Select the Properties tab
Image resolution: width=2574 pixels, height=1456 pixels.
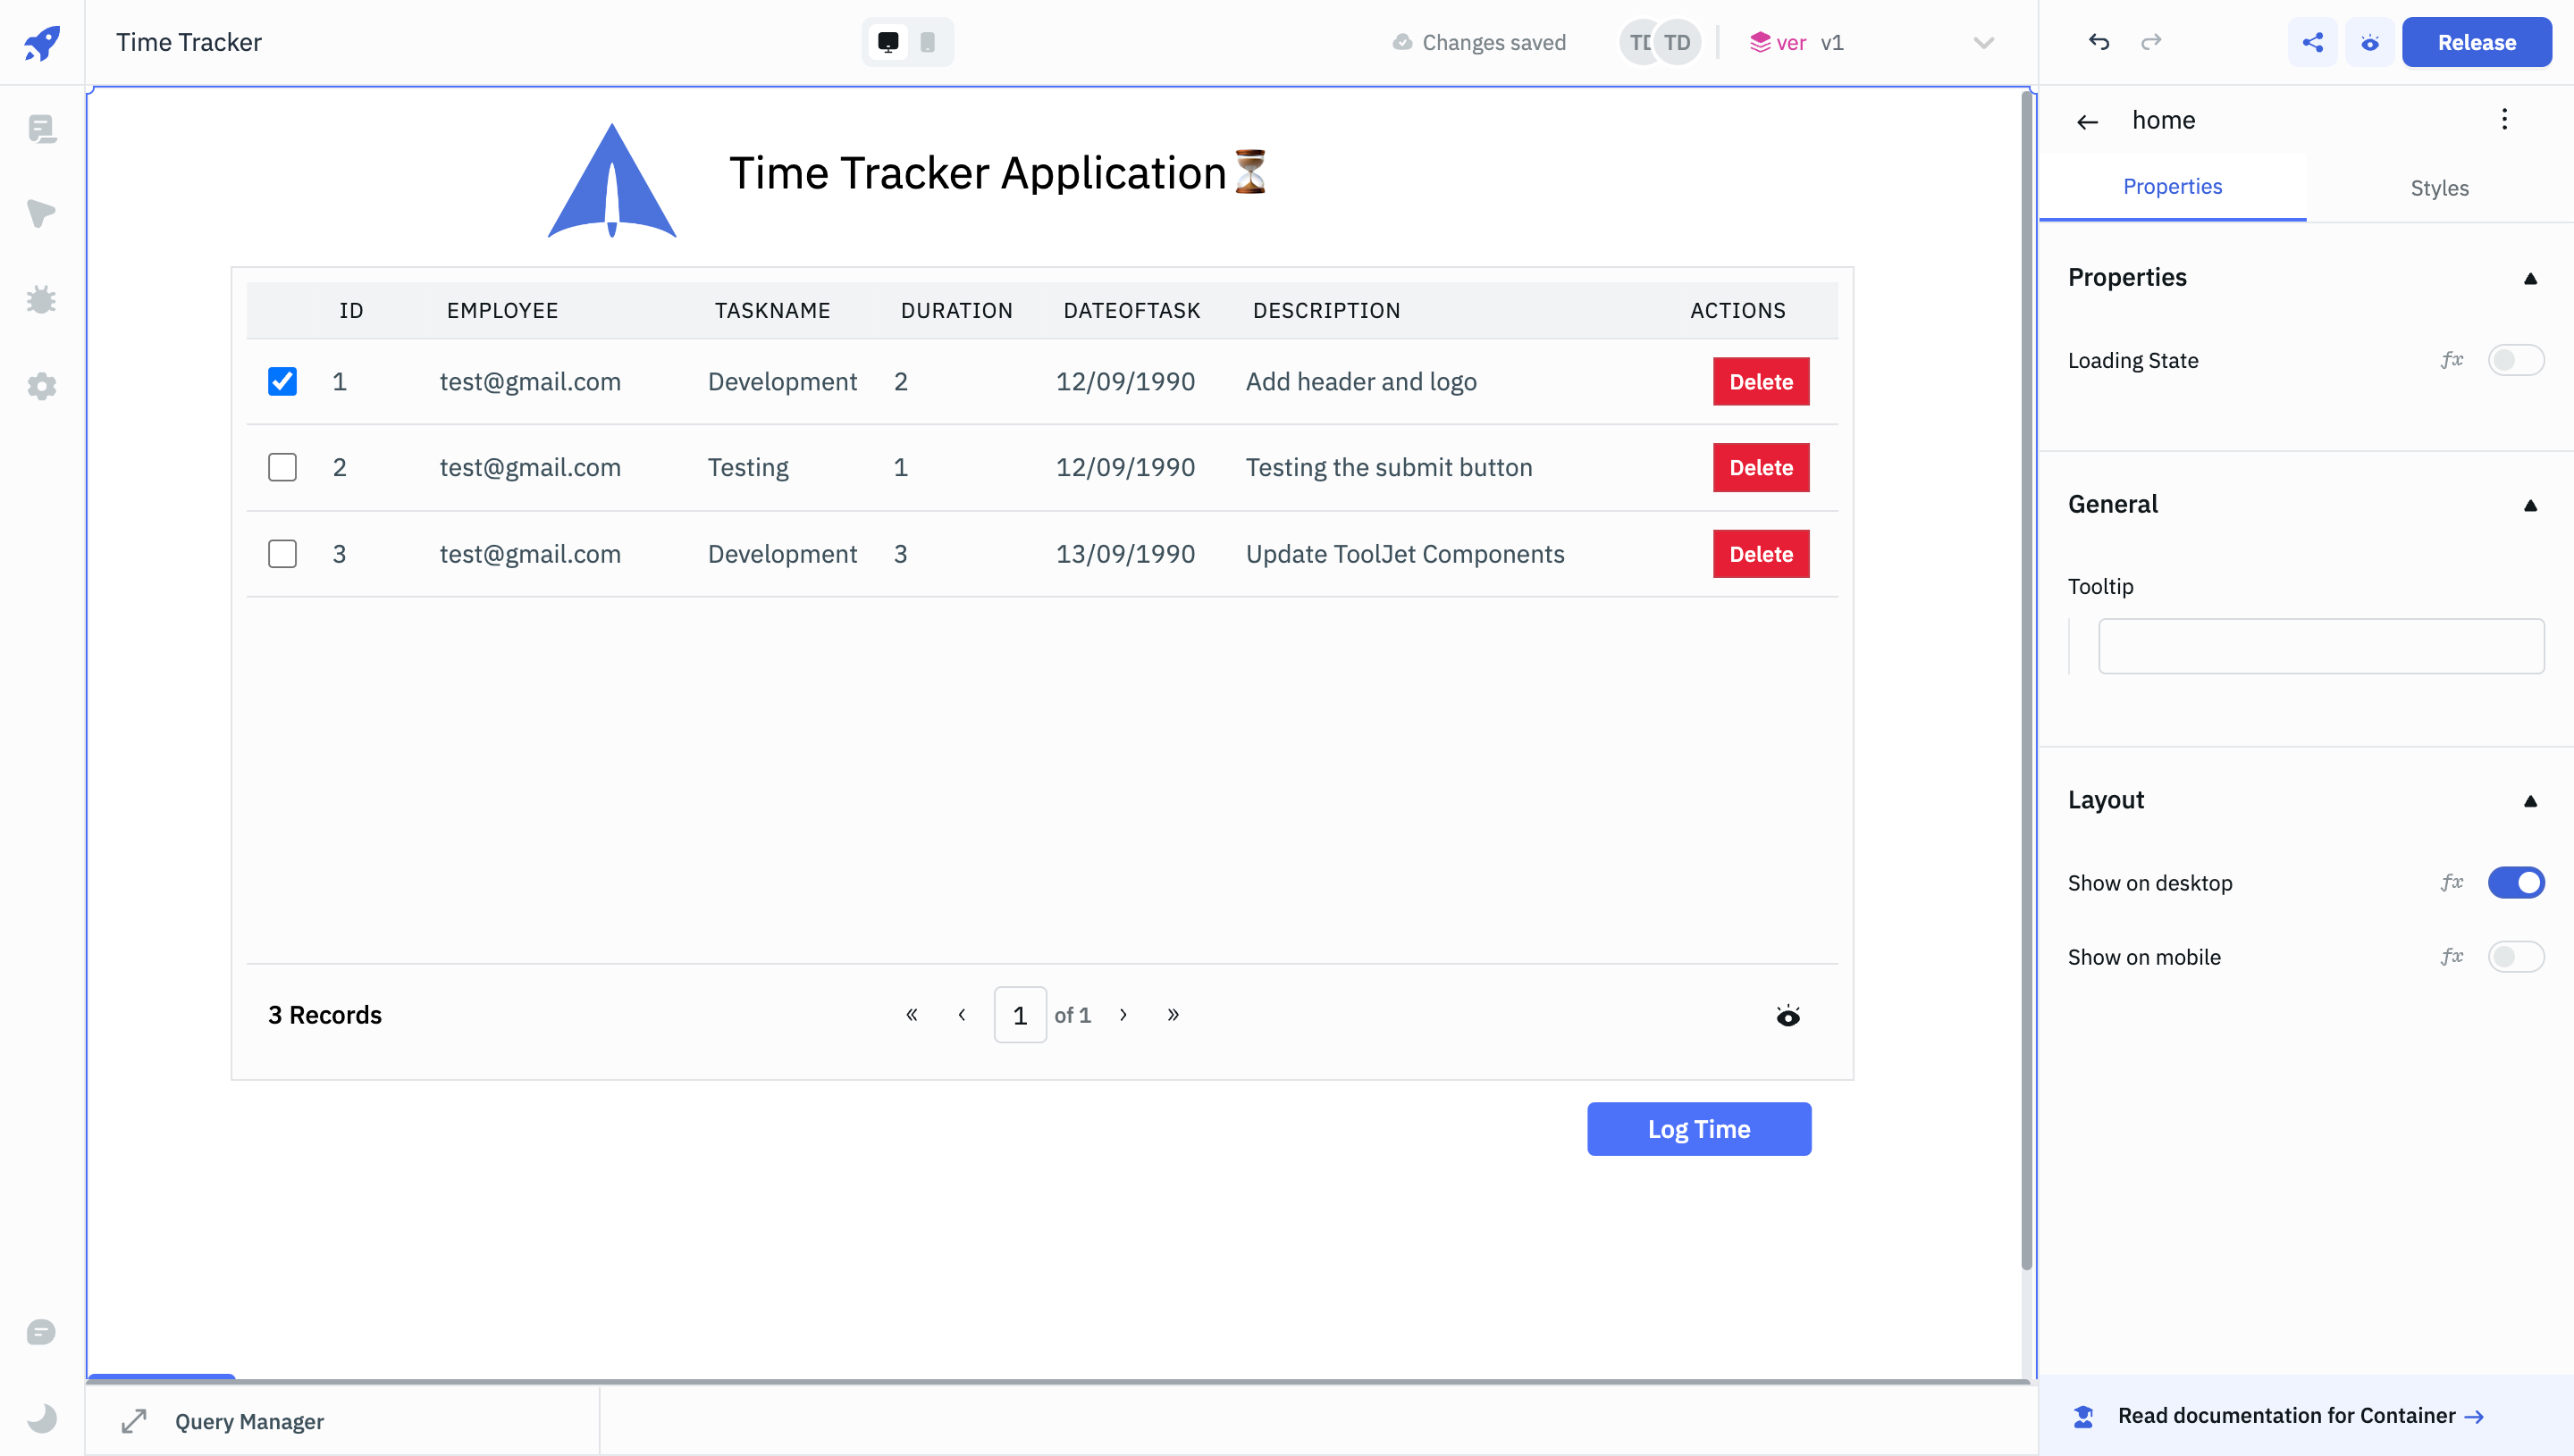(x=2172, y=187)
